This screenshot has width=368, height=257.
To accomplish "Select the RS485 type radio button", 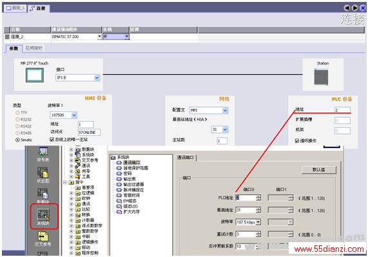I will click(x=17, y=133).
